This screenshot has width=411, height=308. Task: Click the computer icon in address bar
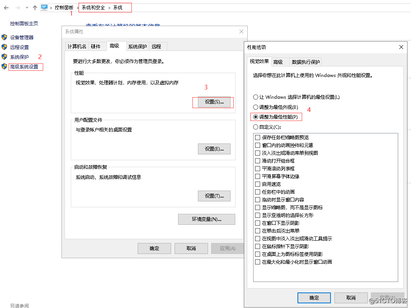pos(44,8)
